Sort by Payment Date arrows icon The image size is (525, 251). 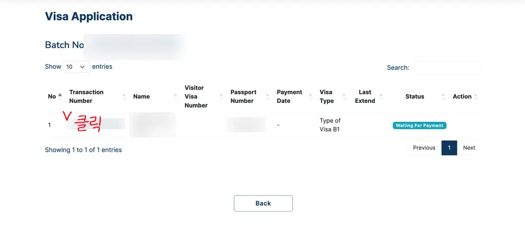tap(311, 97)
